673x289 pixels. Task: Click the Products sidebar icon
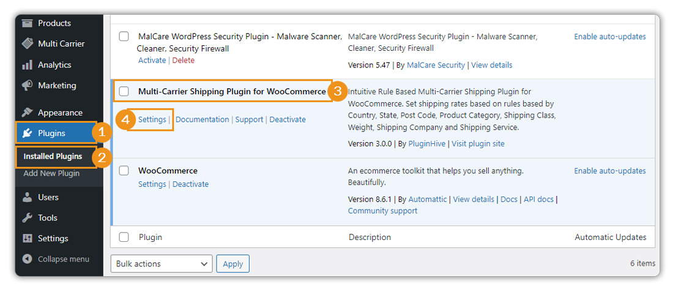(27, 23)
